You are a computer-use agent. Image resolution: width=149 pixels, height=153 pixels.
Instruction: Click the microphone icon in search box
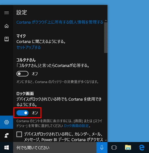(102, 147)
